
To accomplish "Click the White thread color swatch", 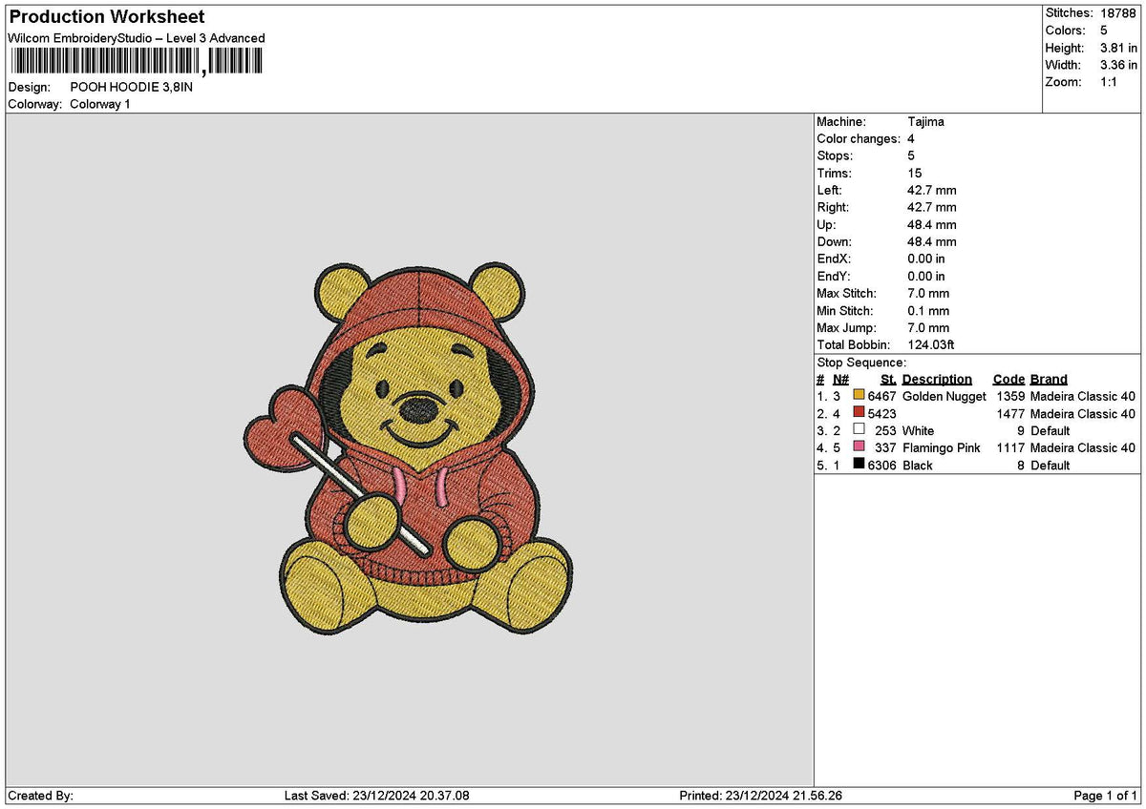I will tap(859, 430).
